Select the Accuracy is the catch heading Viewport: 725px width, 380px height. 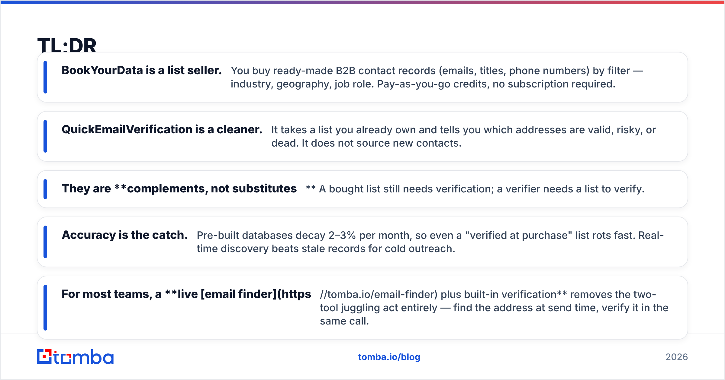click(125, 235)
